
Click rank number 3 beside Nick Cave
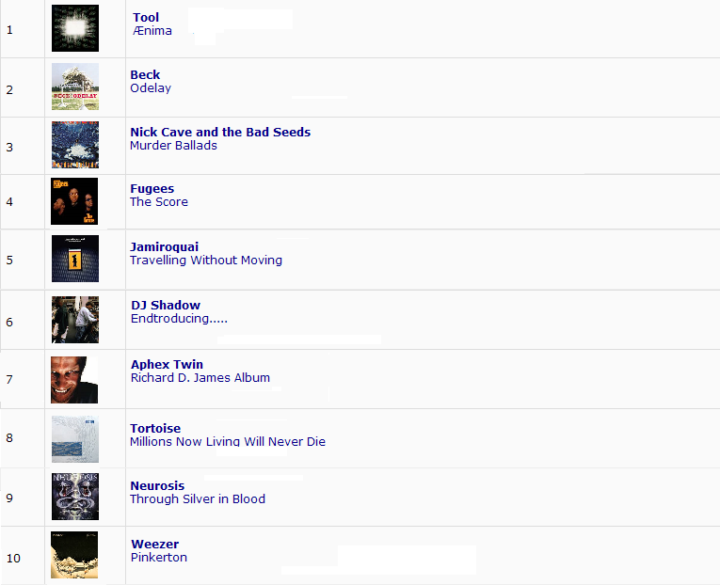[x=9, y=148]
